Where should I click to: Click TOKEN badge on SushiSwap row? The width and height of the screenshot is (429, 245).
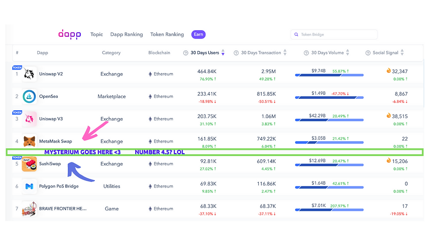pyautogui.click(x=17, y=157)
